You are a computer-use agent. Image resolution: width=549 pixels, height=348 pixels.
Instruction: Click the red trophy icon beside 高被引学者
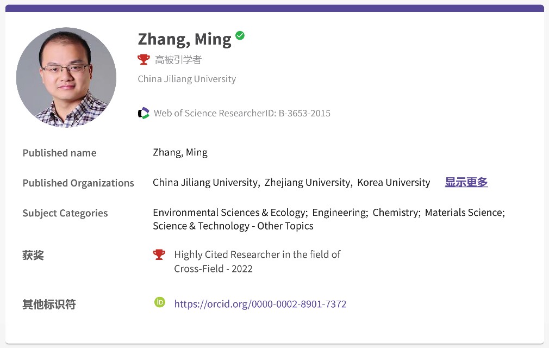point(144,59)
